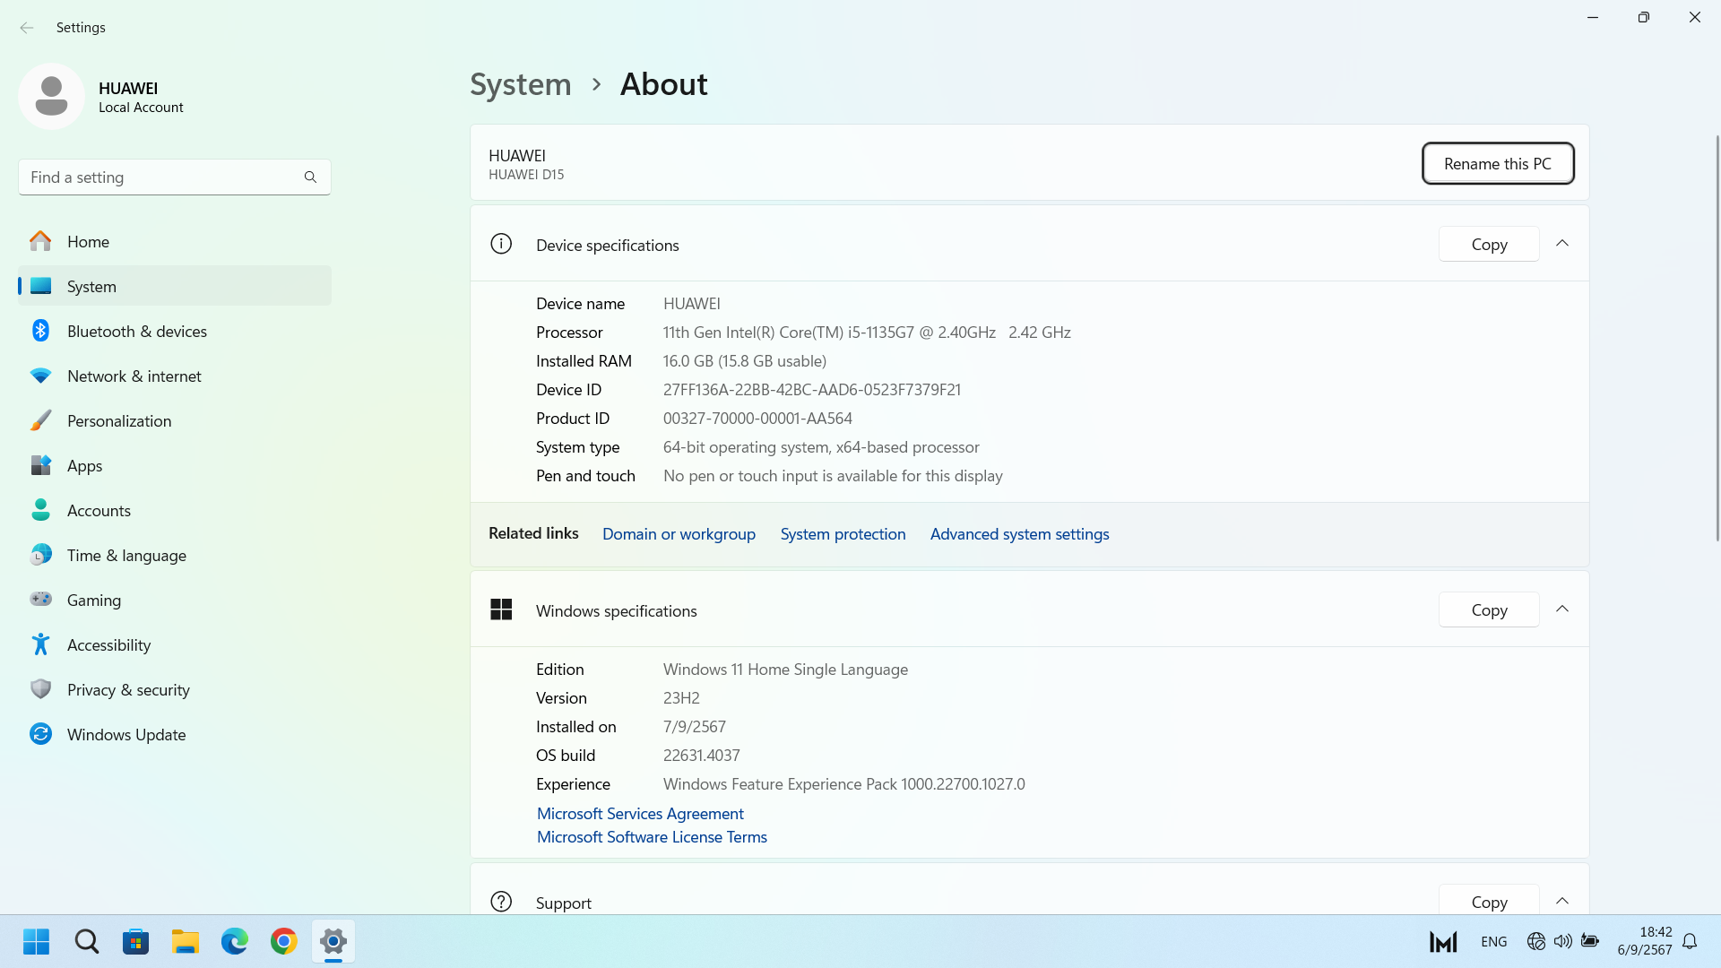Click the Home house icon
The width and height of the screenshot is (1721, 968).
40,241
